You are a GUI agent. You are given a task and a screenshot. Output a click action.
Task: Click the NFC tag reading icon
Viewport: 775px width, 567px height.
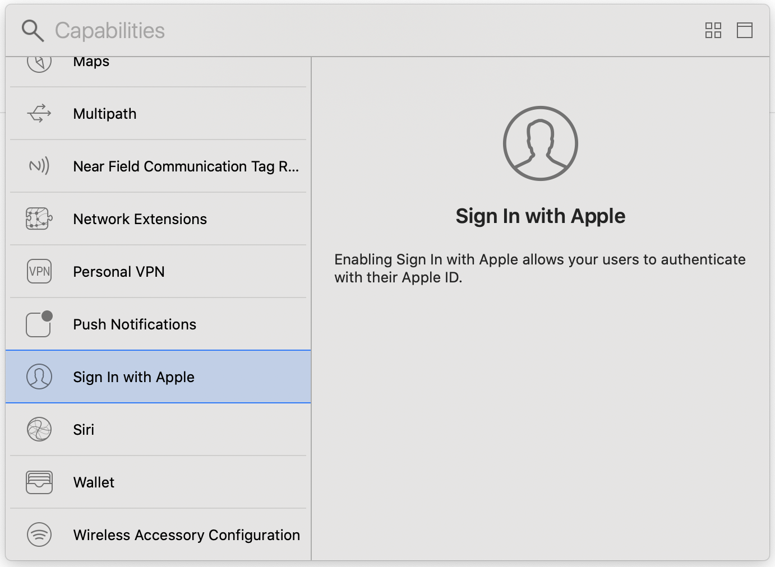tap(39, 166)
